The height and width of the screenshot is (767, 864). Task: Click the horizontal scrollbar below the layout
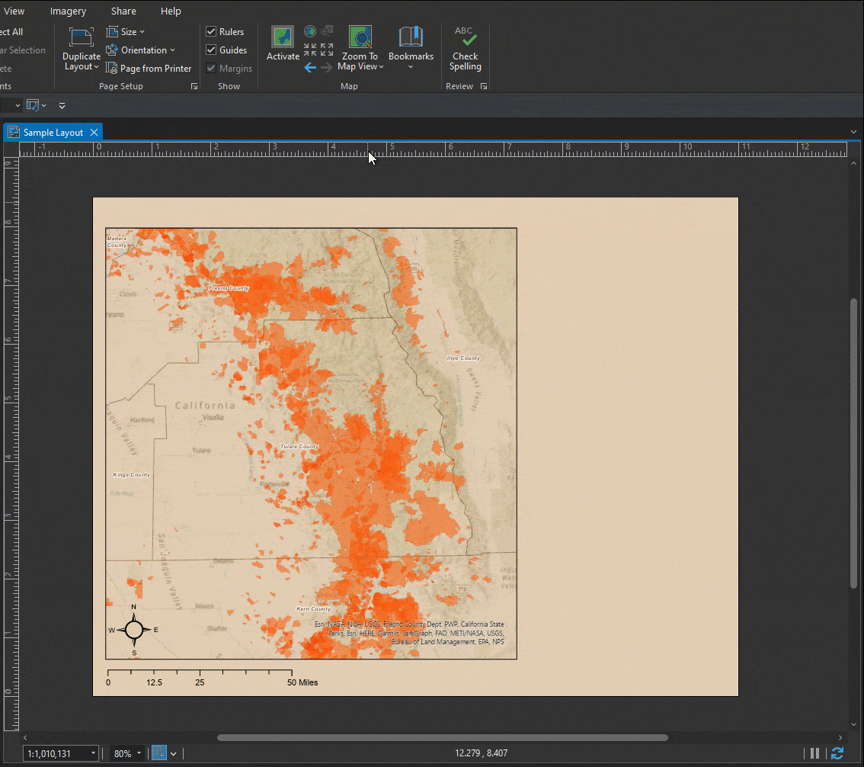[x=442, y=737]
